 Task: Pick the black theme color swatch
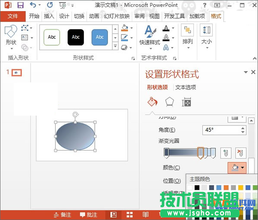(197, 188)
